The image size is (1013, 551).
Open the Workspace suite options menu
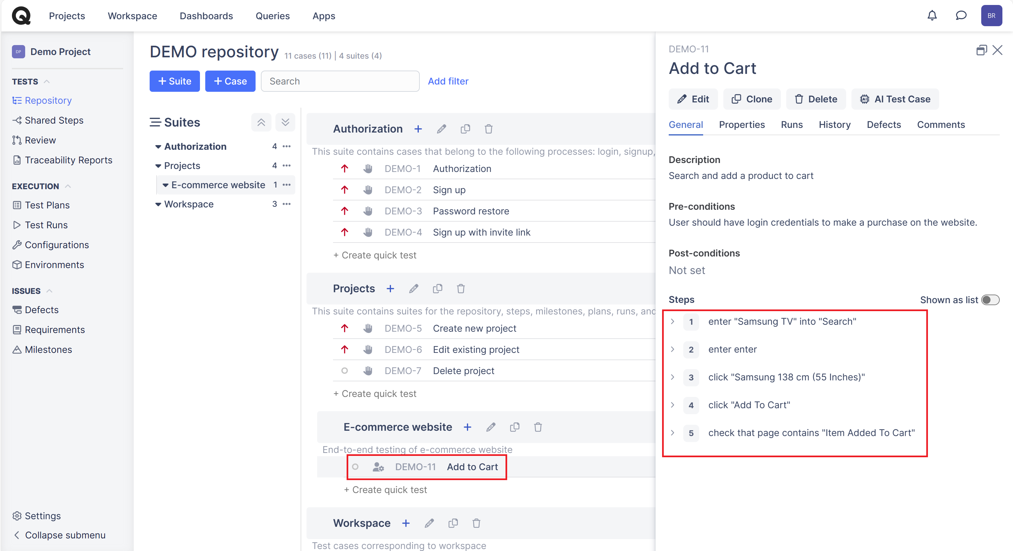287,204
